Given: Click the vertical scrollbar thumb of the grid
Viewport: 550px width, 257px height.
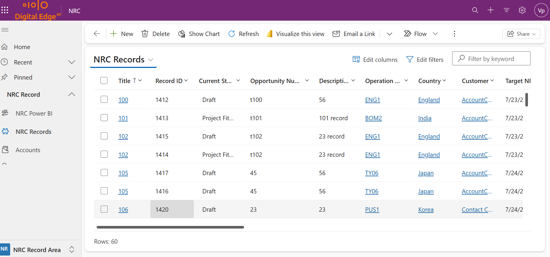Looking at the screenshot, I should click(526, 100).
